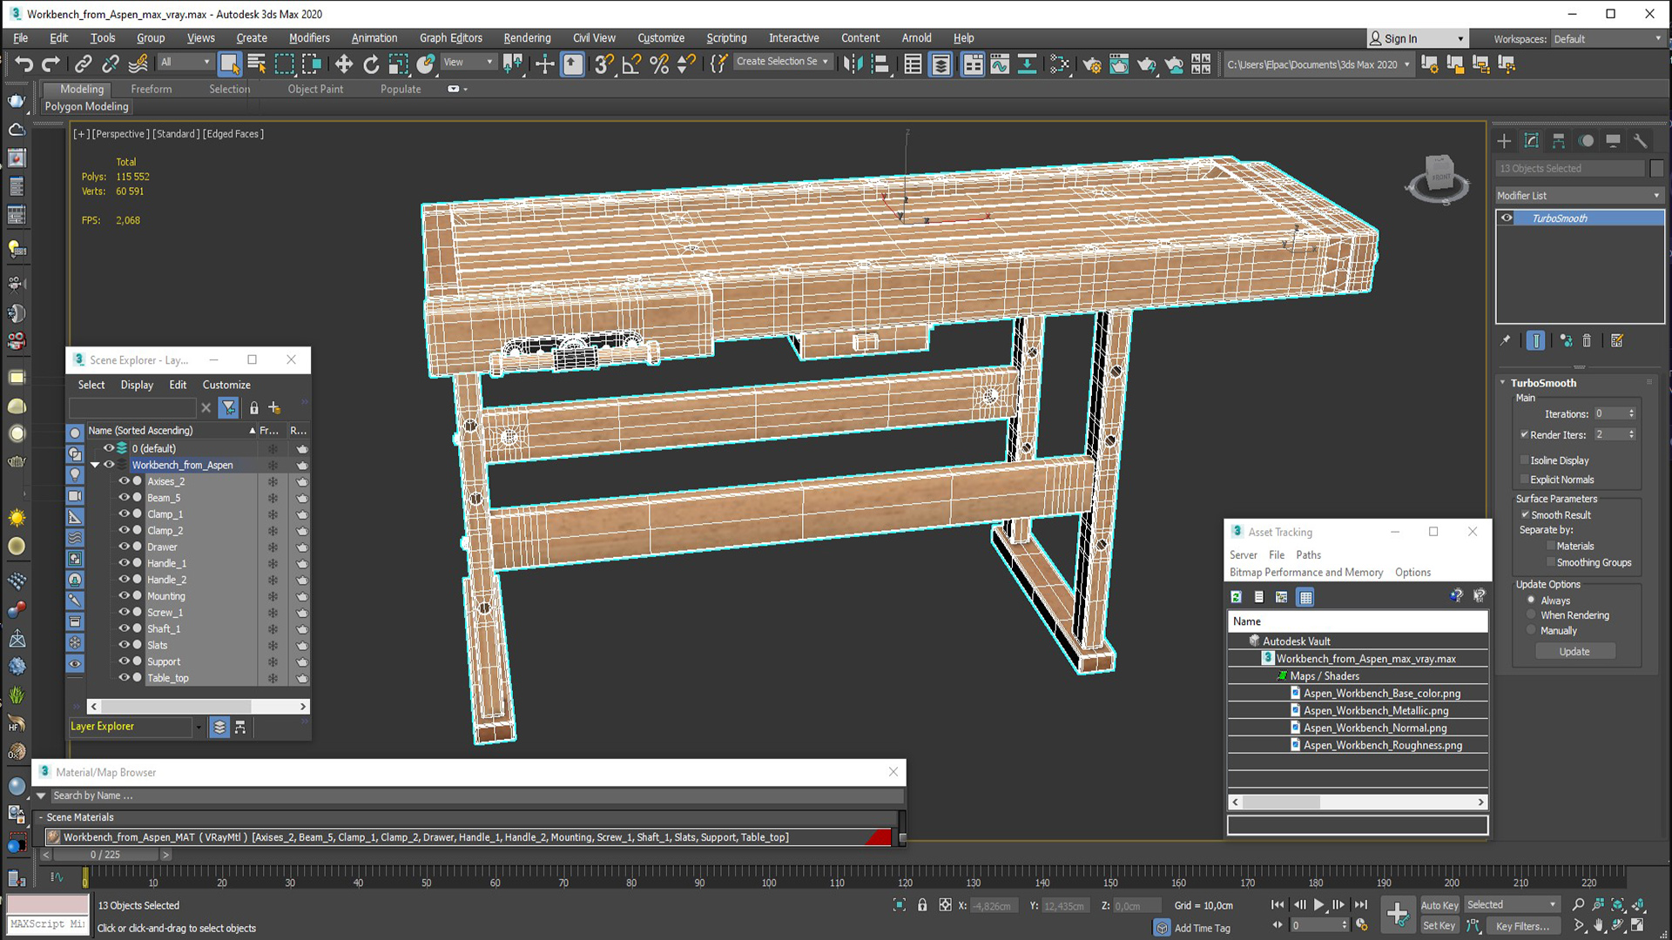Image resolution: width=1672 pixels, height=940 pixels.
Task: Enable Separate by Materials checkbox
Action: (x=1551, y=546)
